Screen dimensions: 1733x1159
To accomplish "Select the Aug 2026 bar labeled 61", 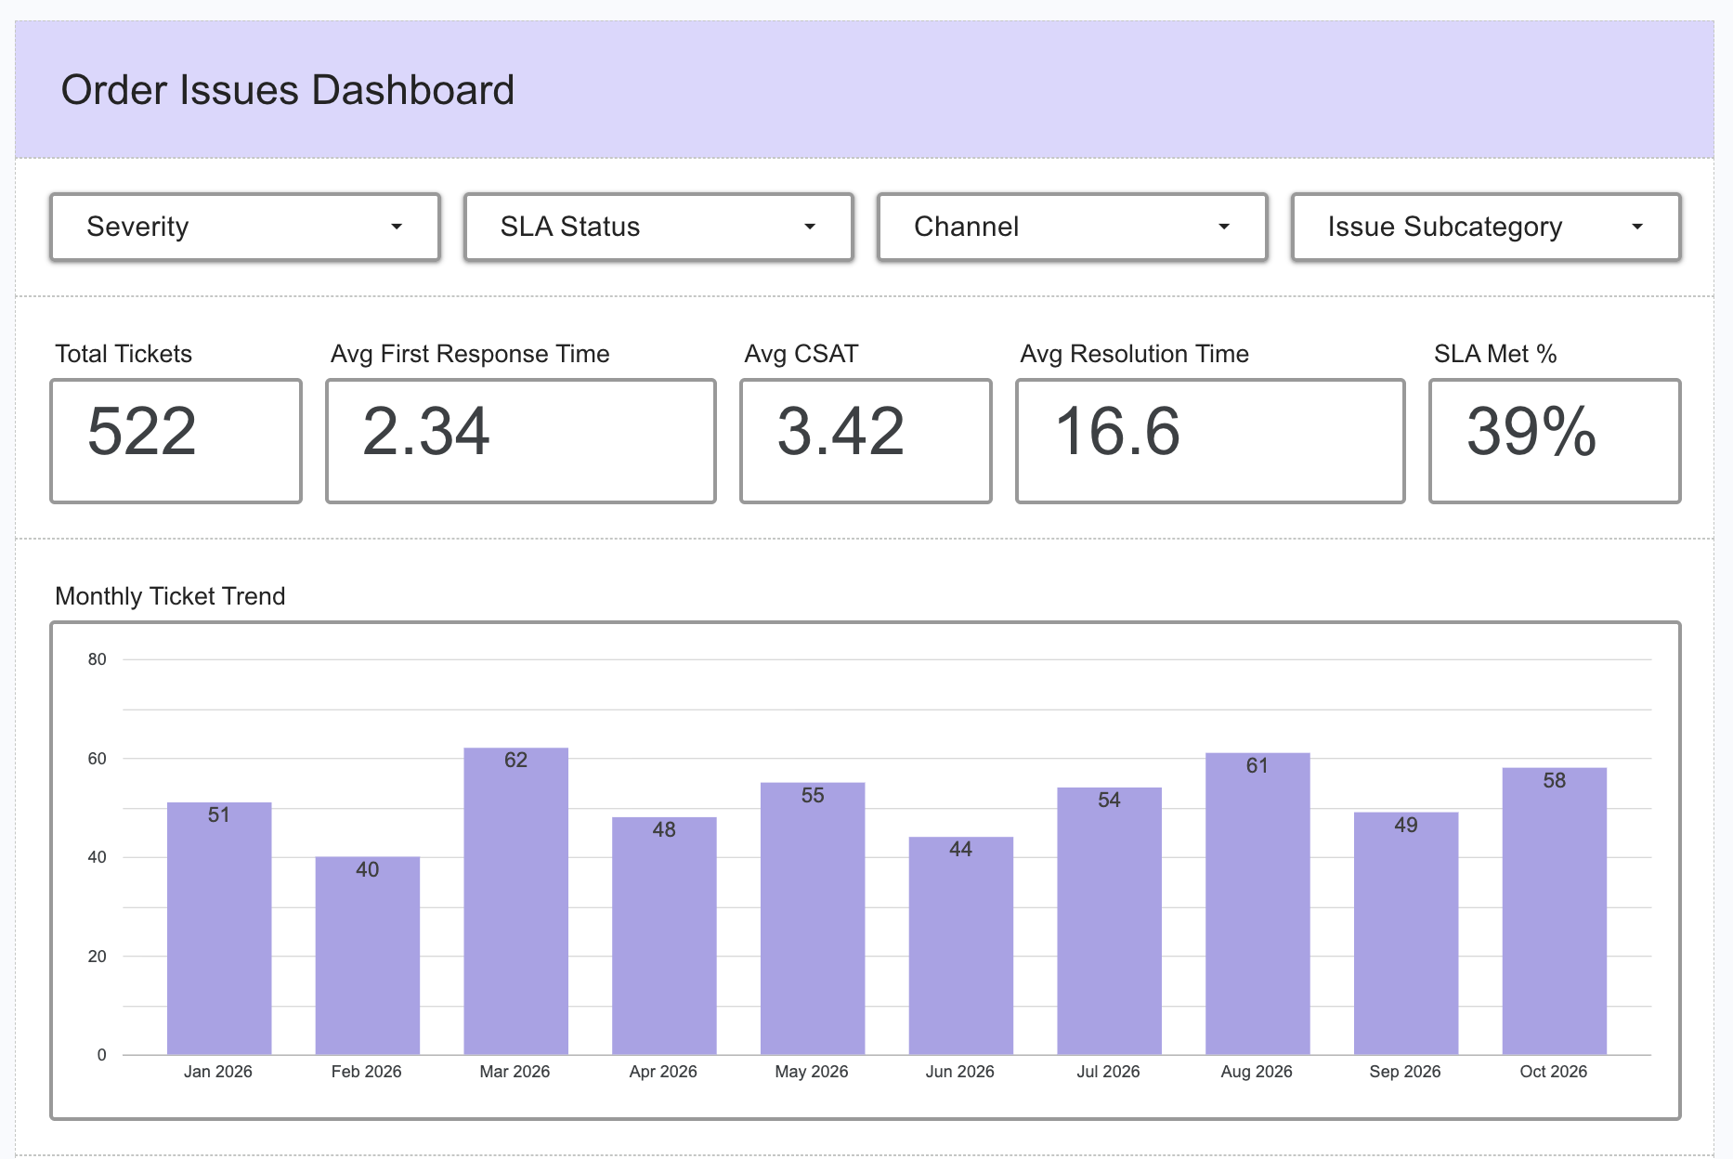I will pyautogui.click(x=1257, y=904).
